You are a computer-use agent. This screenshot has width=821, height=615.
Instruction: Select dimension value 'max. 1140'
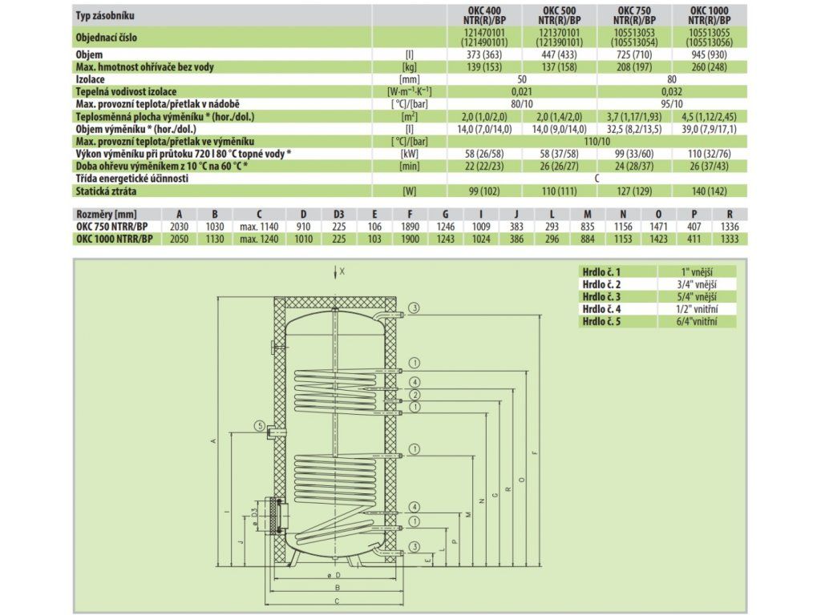[x=259, y=227]
